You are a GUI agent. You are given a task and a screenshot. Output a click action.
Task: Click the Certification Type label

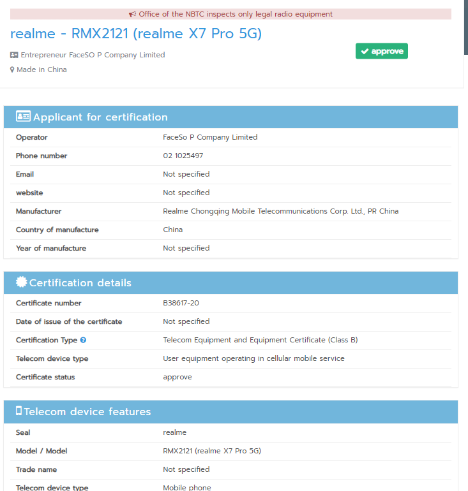pyautogui.click(x=47, y=340)
